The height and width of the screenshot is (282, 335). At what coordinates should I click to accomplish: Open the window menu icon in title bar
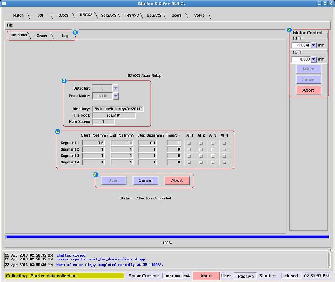4,3
